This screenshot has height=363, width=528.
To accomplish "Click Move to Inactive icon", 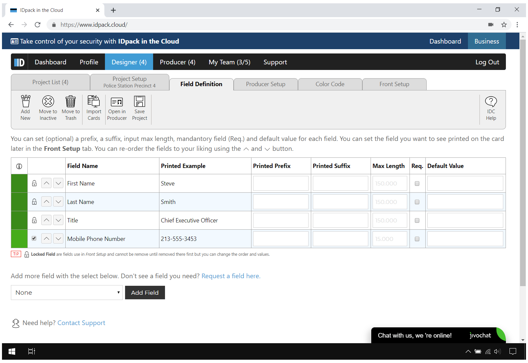I will [x=48, y=108].
